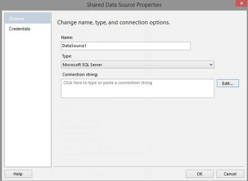
Task: Open Help for this dialog
Action: coord(18,174)
